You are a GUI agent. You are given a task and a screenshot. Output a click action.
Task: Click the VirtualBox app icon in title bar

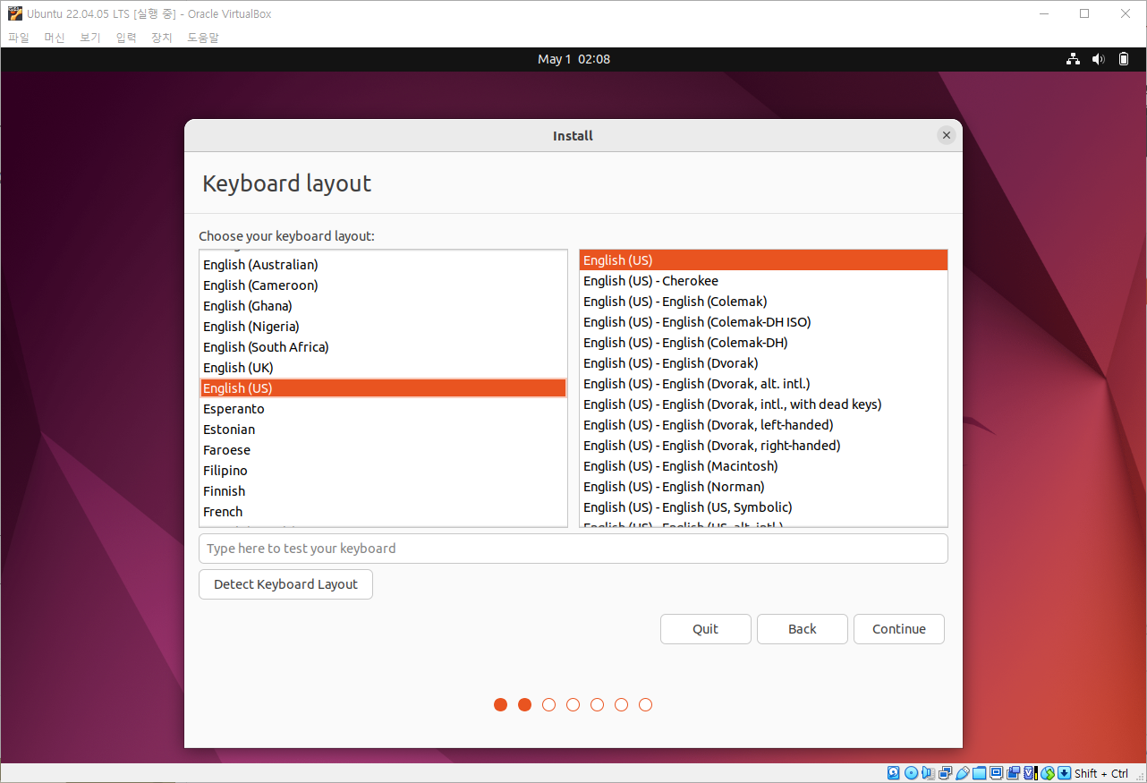point(14,13)
